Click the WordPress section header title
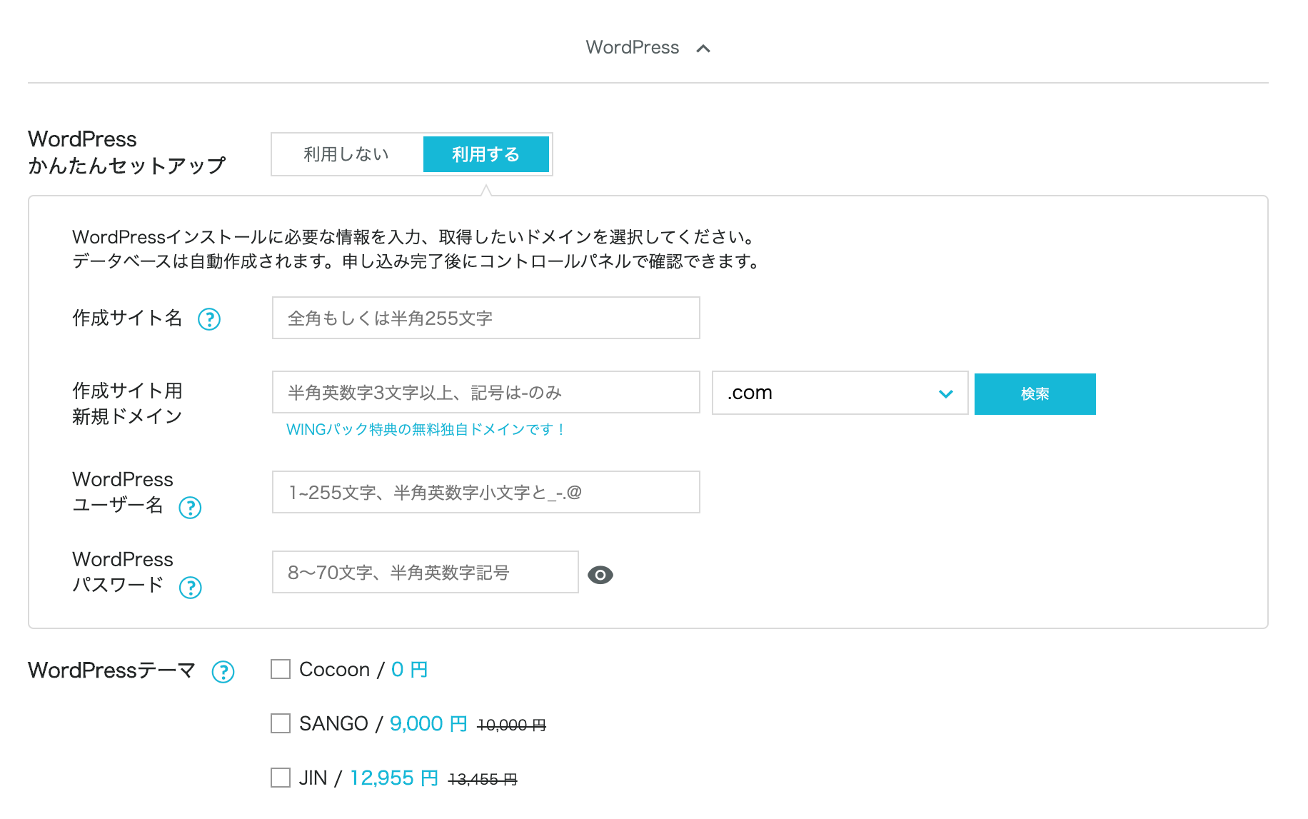The width and height of the screenshot is (1308, 819). pyautogui.click(x=632, y=48)
